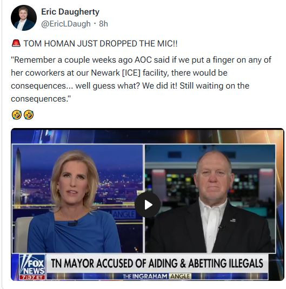Click the first laughing emoji

point(17,115)
